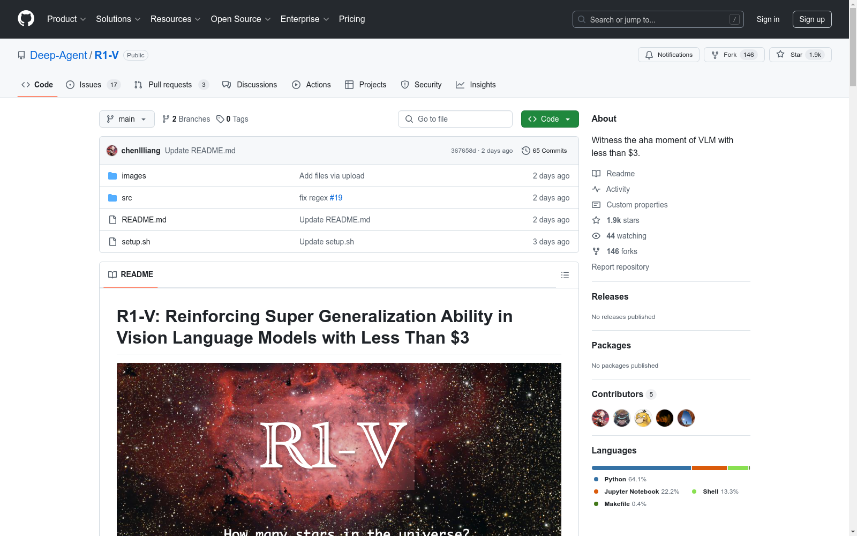Click the commit history clock icon

[x=526, y=151]
